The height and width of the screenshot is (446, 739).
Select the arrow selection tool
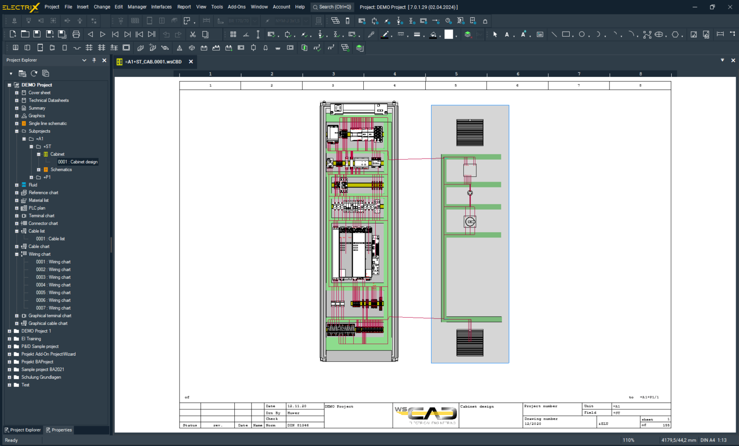(x=495, y=34)
